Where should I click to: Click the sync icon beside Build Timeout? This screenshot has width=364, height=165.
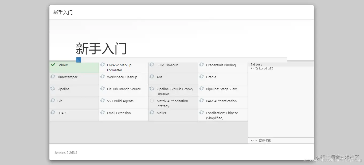(x=152, y=65)
